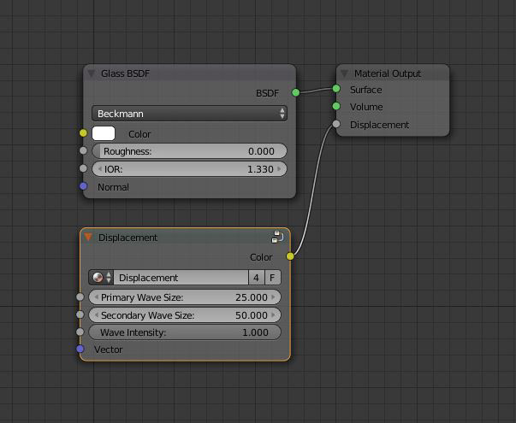Click the Displacement group name field

181,278
